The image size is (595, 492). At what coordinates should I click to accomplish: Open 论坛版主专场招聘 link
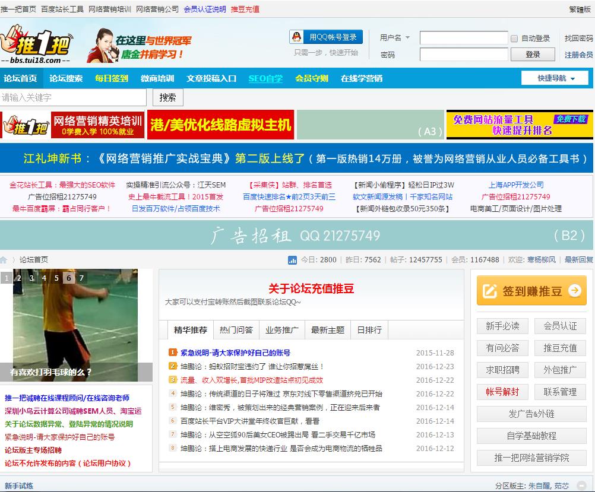click(x=33, y=450)
